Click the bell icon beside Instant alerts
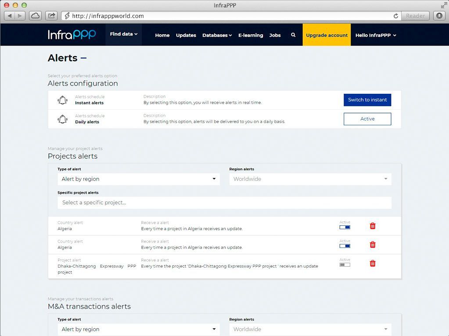449x336 pixels. click(63, 100)
